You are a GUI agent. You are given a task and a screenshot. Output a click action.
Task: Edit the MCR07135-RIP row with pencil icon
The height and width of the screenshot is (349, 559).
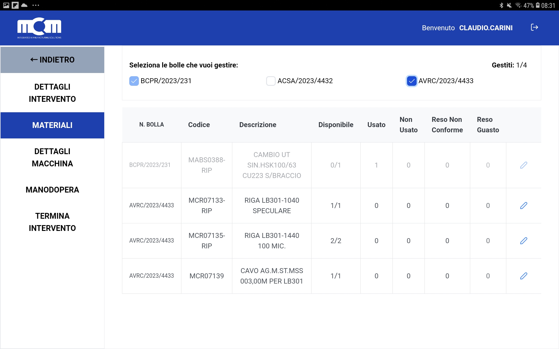[x=523, y=241]
